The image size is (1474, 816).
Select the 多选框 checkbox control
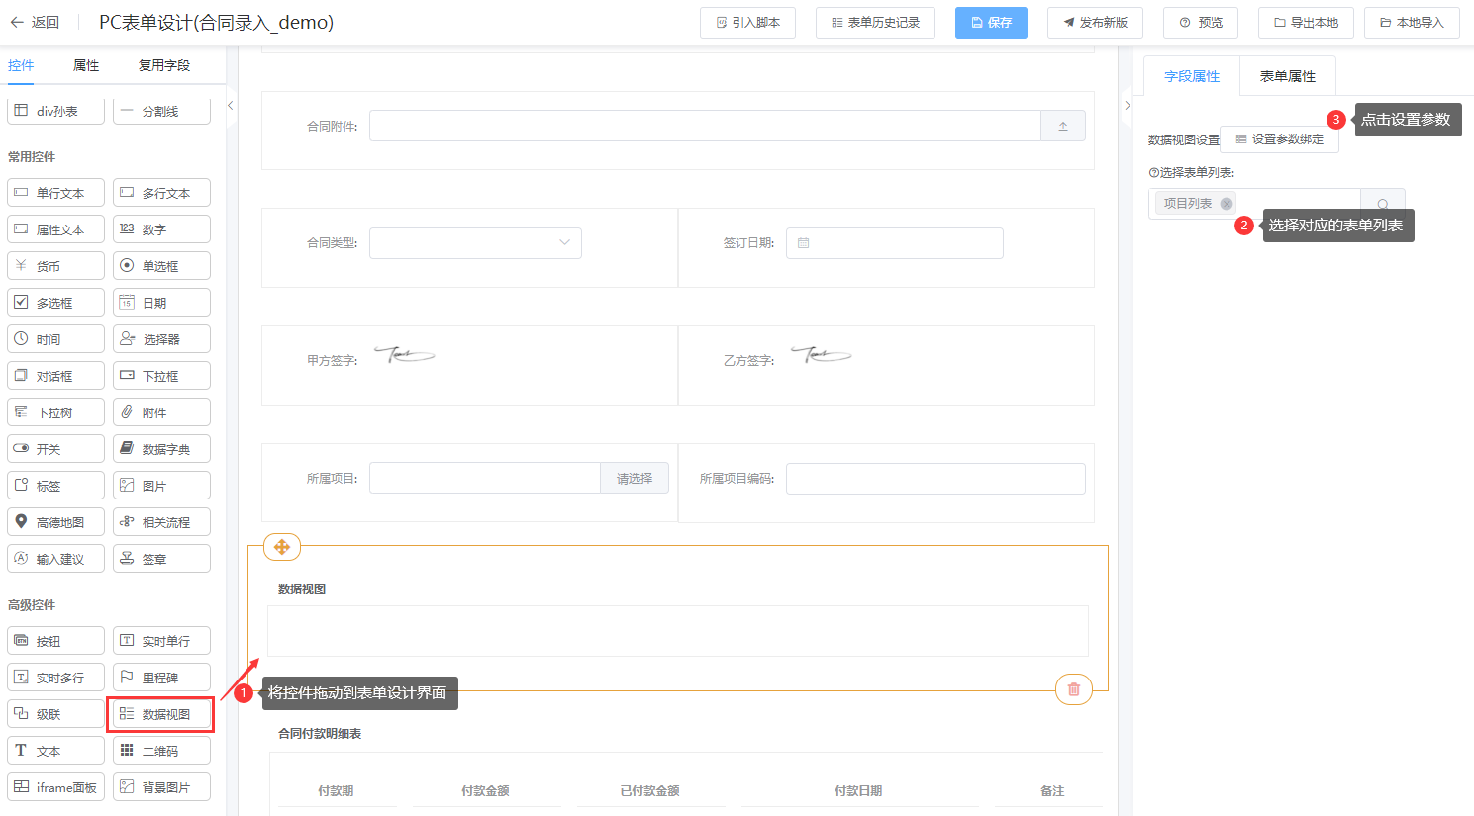click(x=55, y=303)
